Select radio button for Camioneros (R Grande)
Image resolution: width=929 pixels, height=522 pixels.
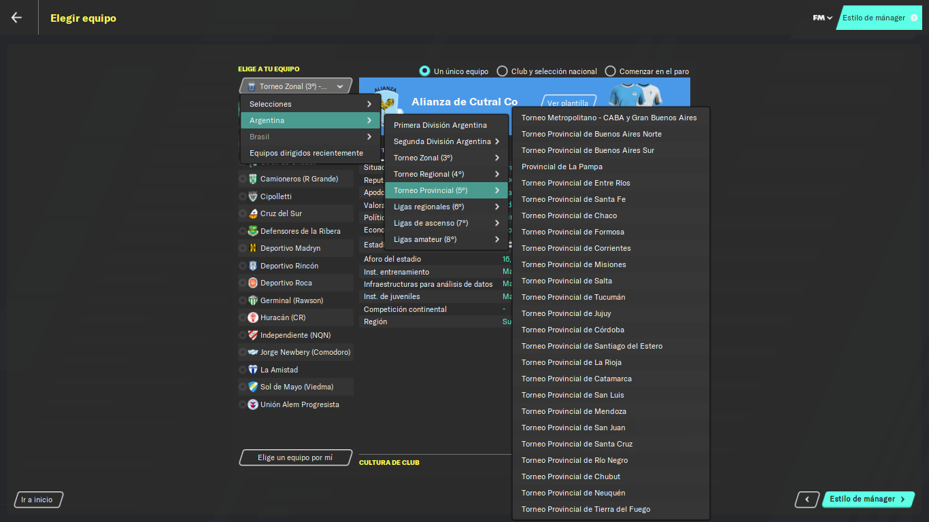click(243, 179)
